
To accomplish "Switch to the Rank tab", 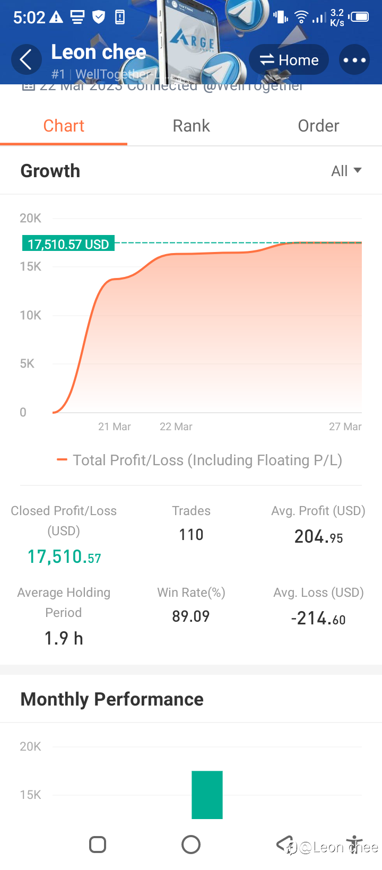I will [191, 126].
